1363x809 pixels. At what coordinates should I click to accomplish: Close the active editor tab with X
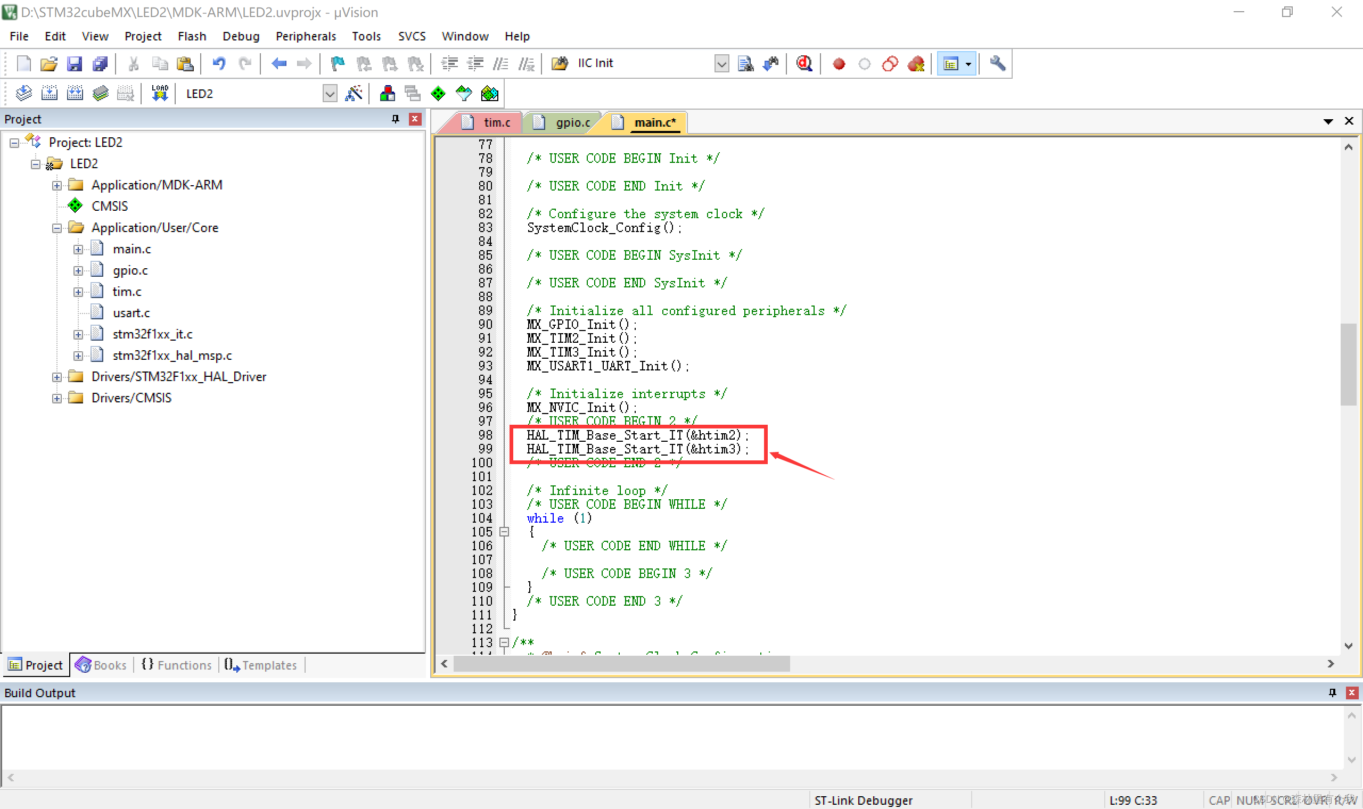click(x=1349, y=121)
